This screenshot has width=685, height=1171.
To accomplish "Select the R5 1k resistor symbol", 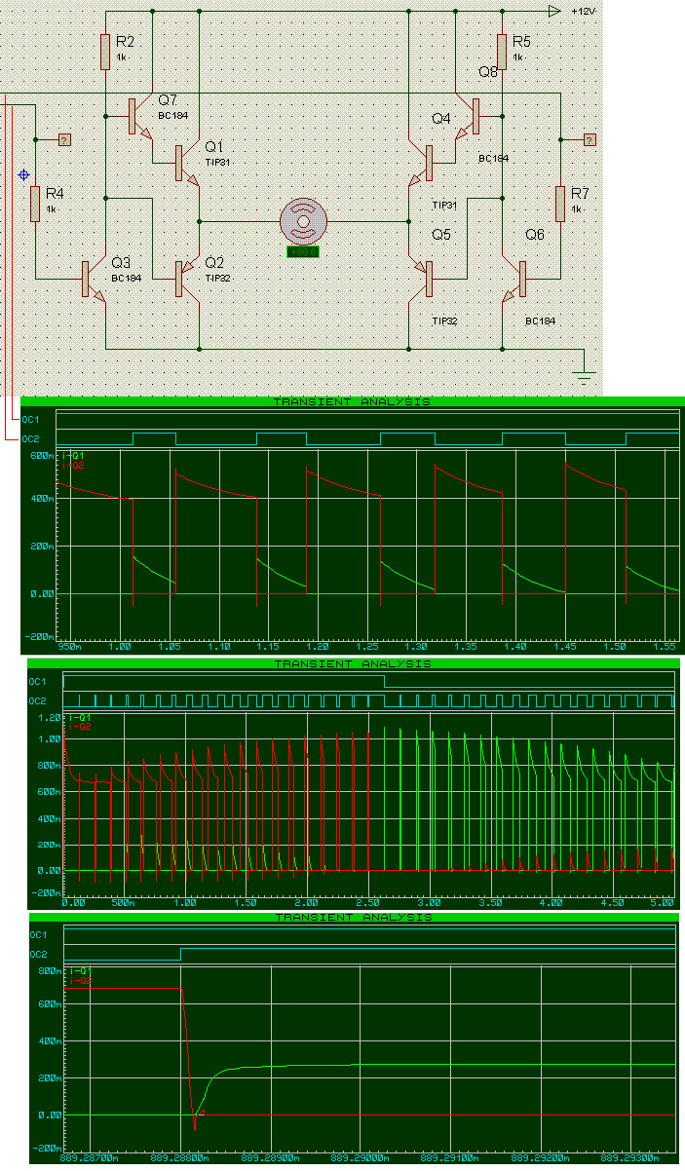I will 502,52.
